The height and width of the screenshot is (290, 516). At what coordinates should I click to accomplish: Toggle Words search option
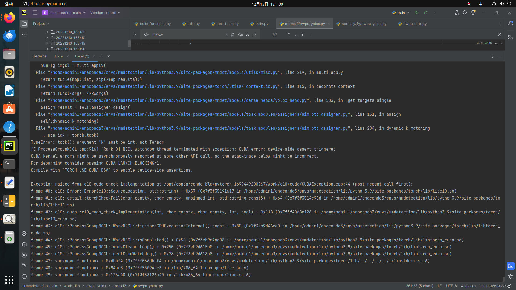[248, 35]
